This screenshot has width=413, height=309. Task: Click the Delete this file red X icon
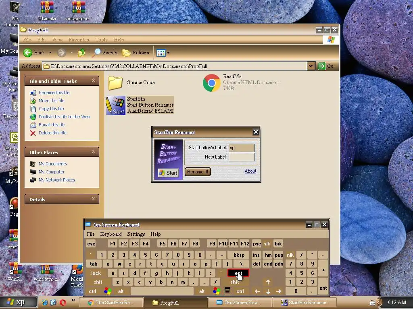33,133
